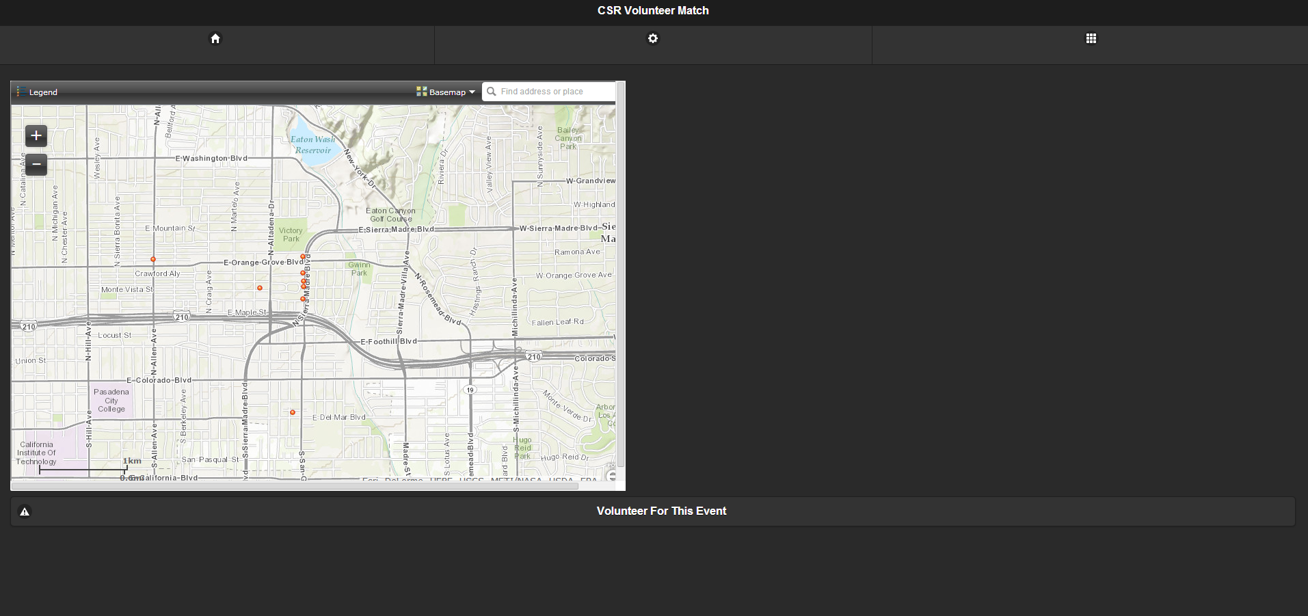Click the map's vertical scrollbar
This screenshot has width=1308, height=616.
[x=621, y=273]
